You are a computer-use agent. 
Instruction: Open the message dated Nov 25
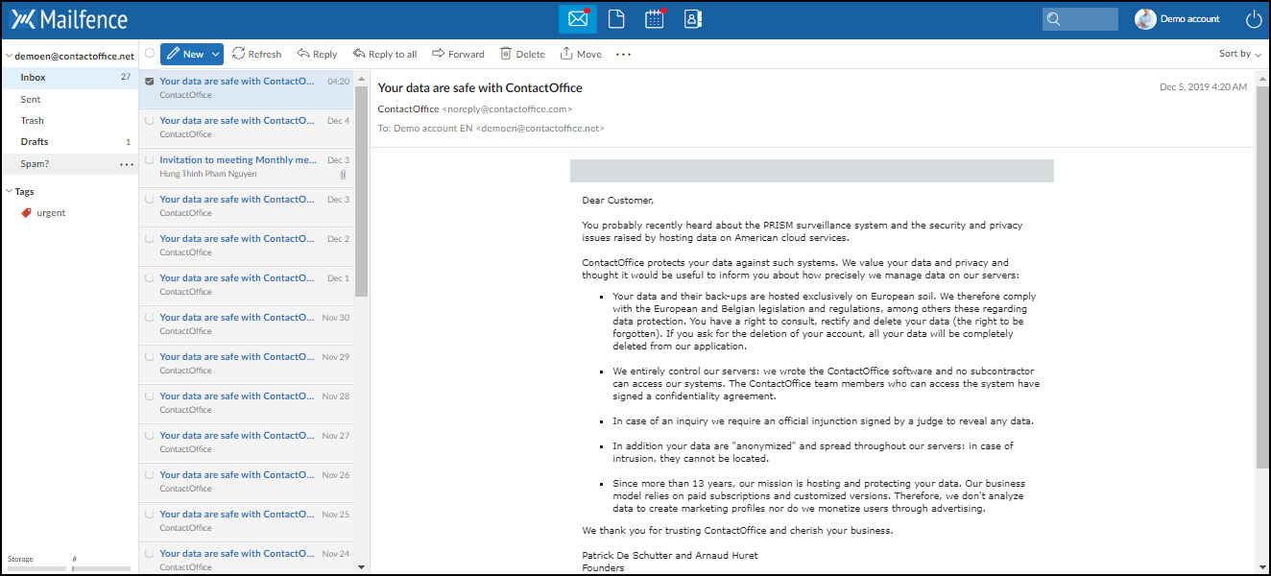[247, 522]
